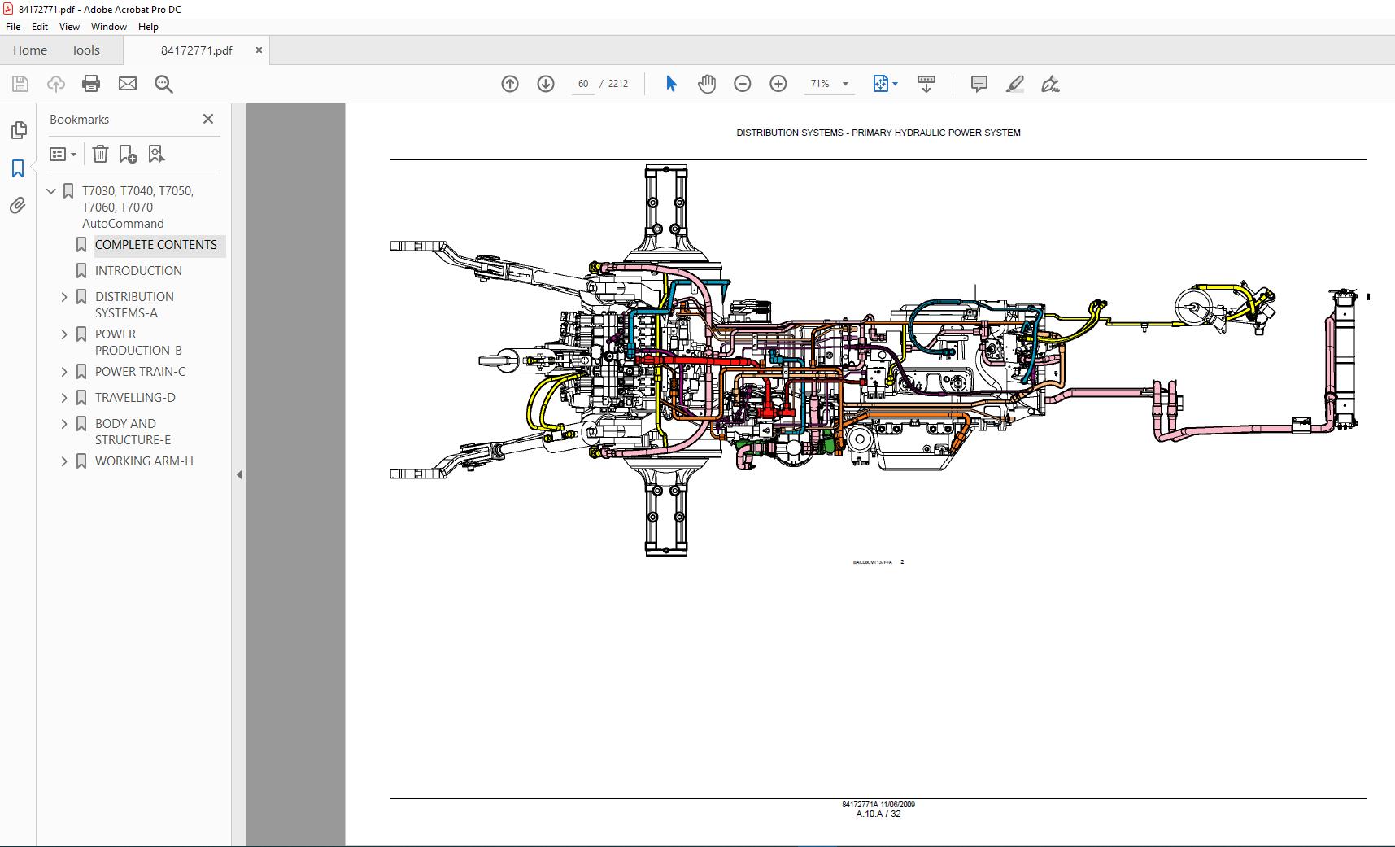This screenshot has width=1395, height=847.
Task: Delete selected bookmark with trash icon
Action: [x=100, y=154]
